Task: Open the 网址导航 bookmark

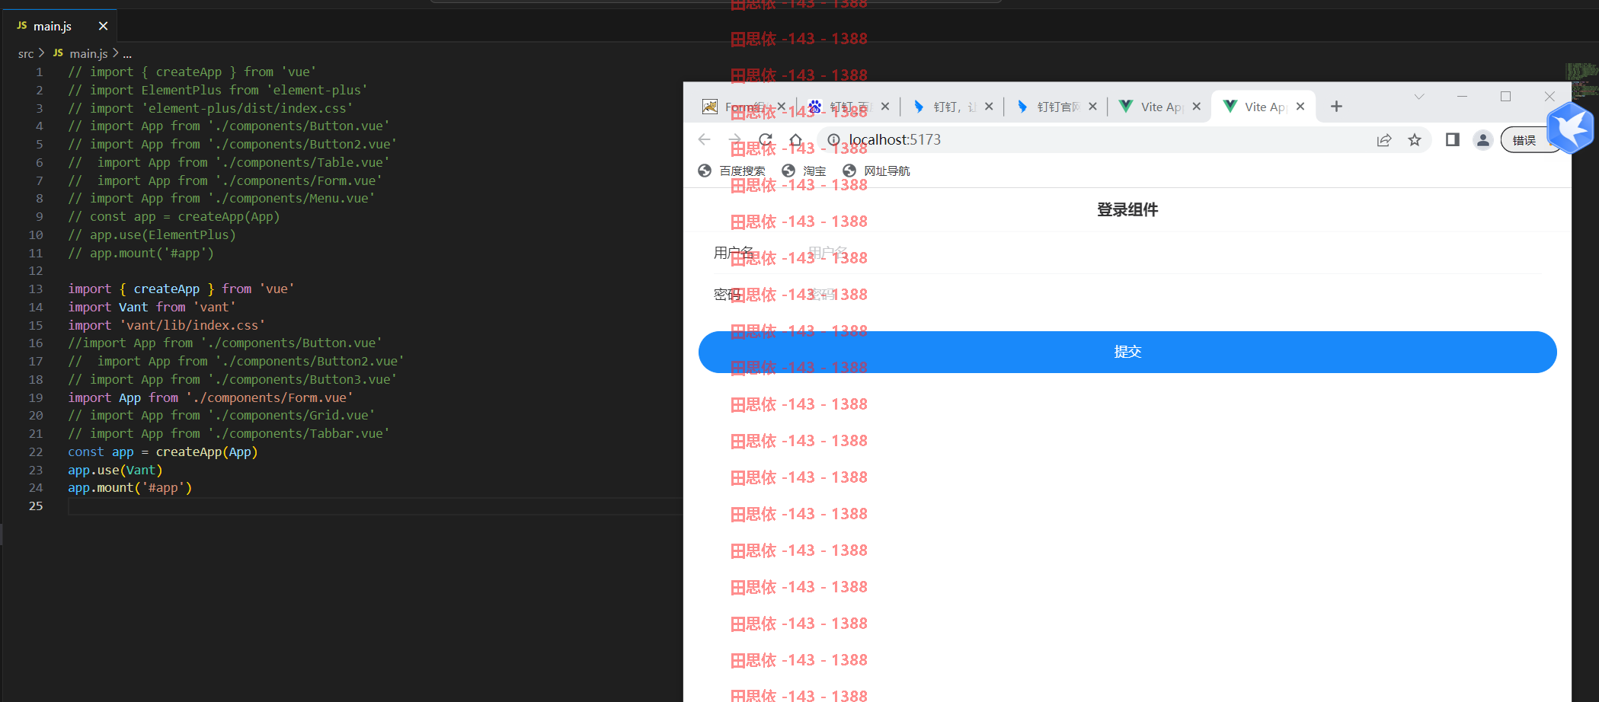Action: [x=877, y=171]
